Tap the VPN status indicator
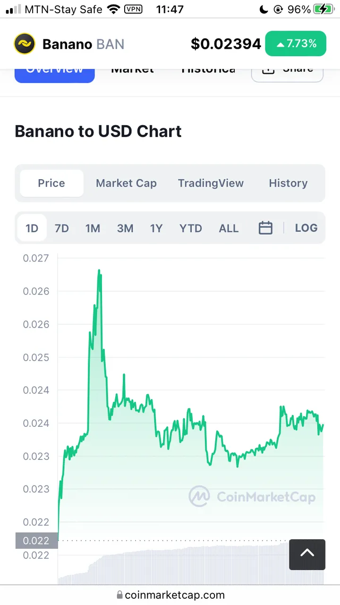The width and height of the screenshot is (340, 605). pyautogui.click(x=133, y=9)
